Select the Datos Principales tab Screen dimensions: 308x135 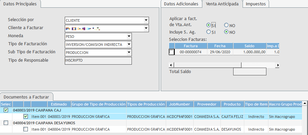tap(20, 4)
